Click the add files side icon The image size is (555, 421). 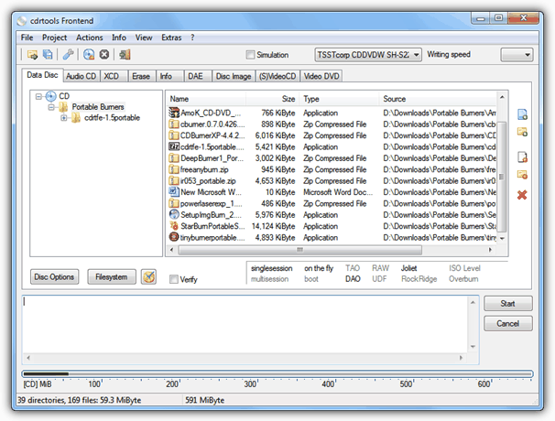(522, 114)
